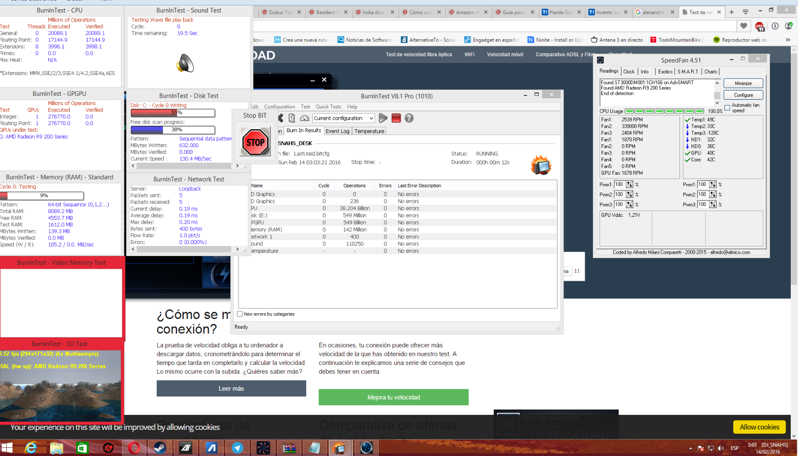The width and height of the screenshot is (798, 456).
Task: Expand bookmarks bar overflow chevron
Action: coord(788,40)
